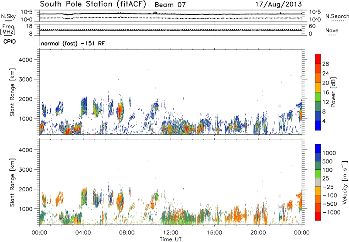Image resolution: width=349 pixels, height=242 pixels.
Task: Select the "Freq. [MHz]" axis label
Action: point(8,29)
